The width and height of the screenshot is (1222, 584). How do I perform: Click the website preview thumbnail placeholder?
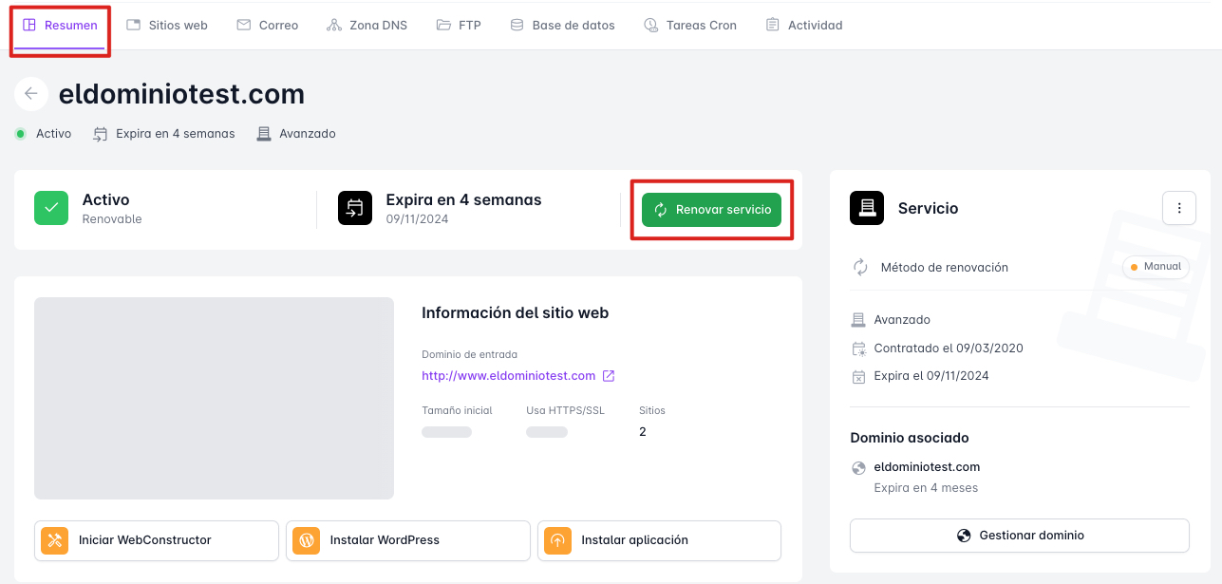coord(214,398)
